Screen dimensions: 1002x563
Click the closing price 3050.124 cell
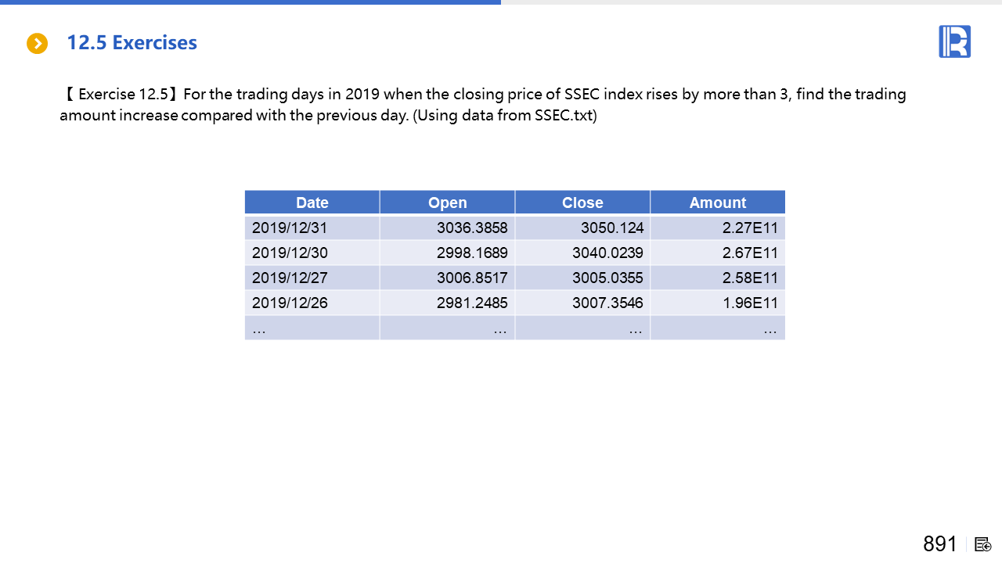(x=612, y=228)
